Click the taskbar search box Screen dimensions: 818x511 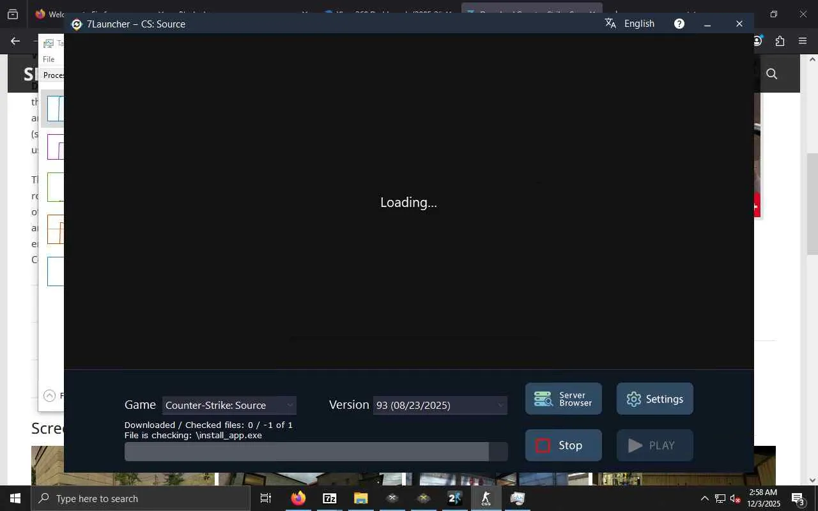pyautogui.click(x=141, y=498)
